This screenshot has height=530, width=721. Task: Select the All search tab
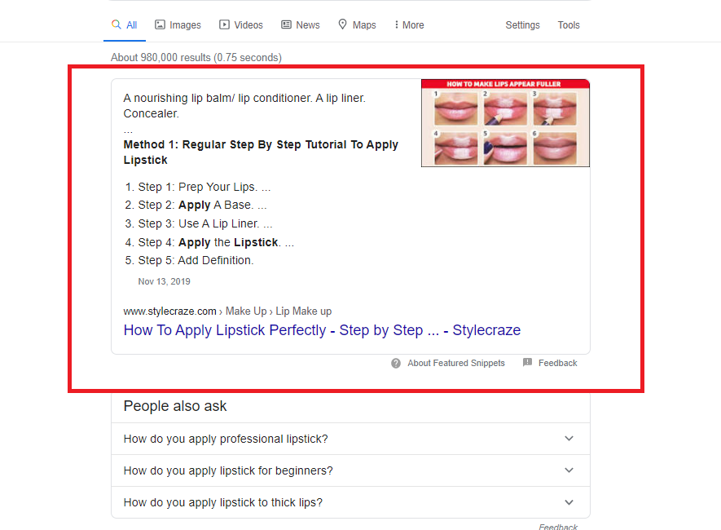(x=125, y=24)
